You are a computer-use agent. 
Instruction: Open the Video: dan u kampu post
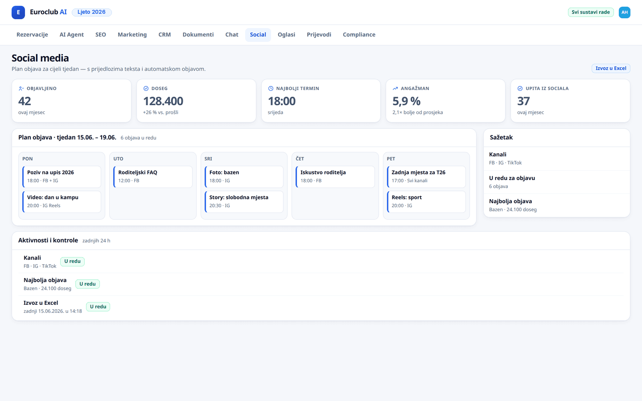click(62, 202)
